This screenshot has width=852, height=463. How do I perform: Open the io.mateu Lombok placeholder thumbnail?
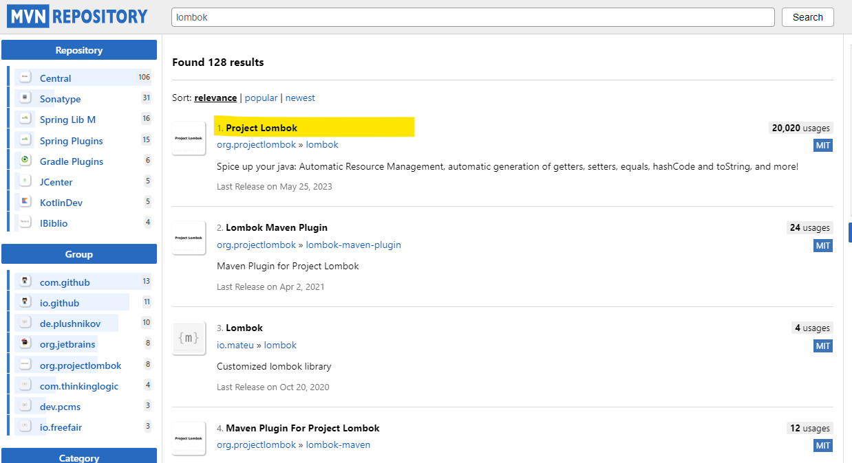pos(189,338)
